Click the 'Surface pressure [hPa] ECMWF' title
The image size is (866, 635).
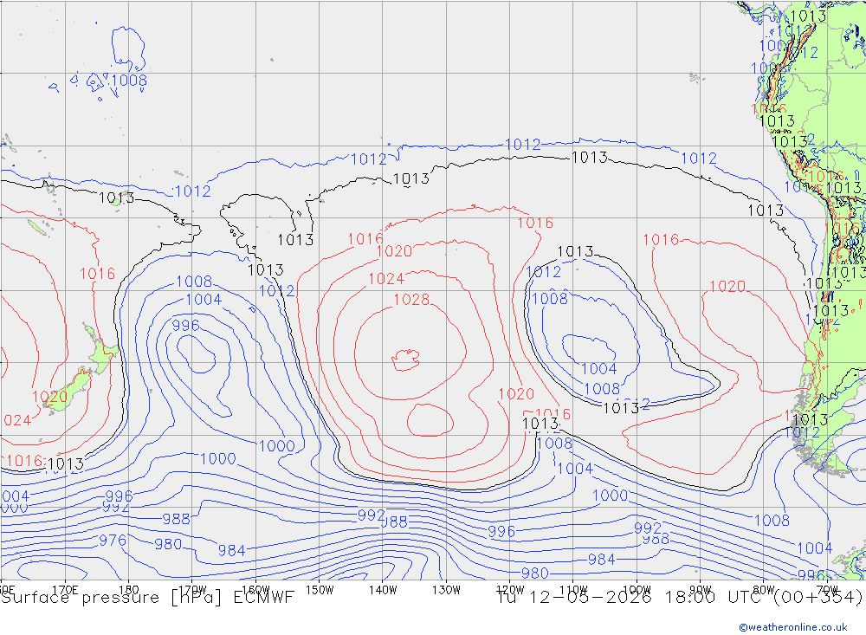(x=147, y=598)
